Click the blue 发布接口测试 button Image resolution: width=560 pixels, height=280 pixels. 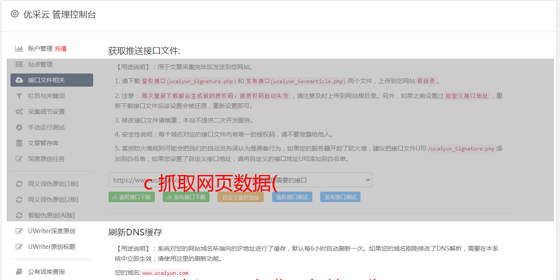tap(340, 197)
